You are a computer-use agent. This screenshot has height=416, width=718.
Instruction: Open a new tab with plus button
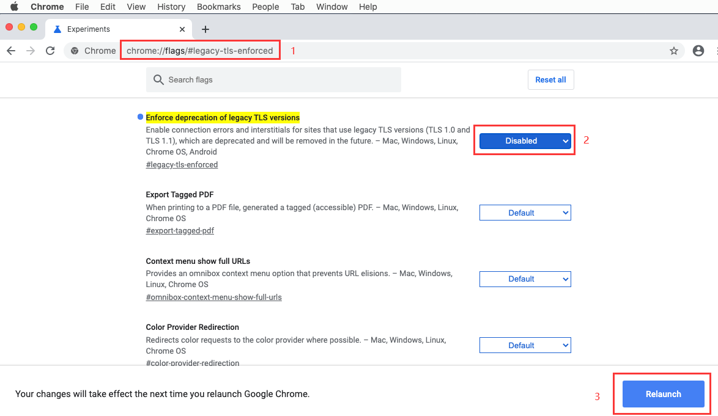[205, 29]
